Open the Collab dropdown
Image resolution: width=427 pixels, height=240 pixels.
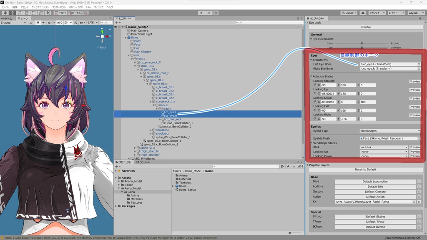349,13
